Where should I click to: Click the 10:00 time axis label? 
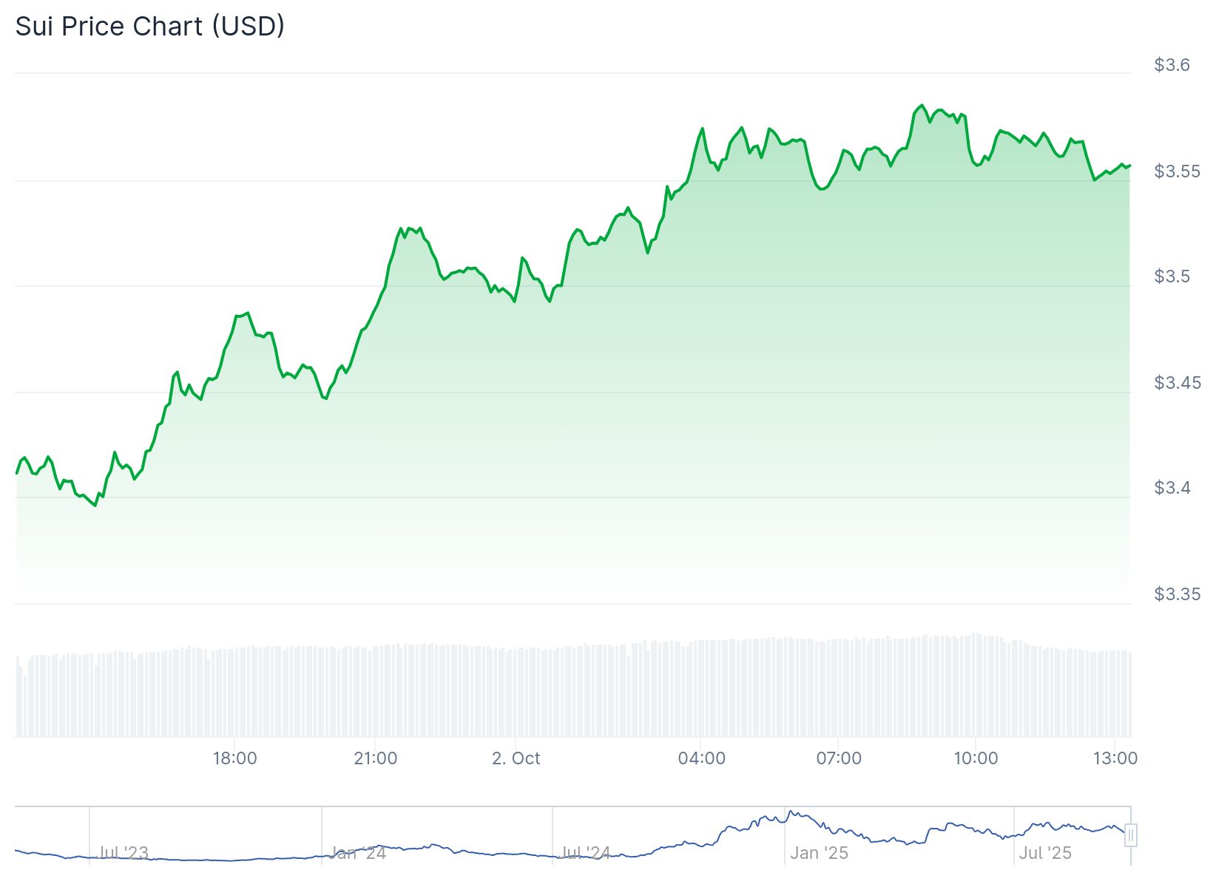pyautogui.click(x=976, y=758)
